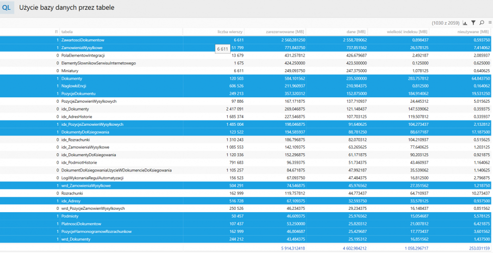The image size is (493, 253).
Task: Deselect the ZawartosciDokumentow row
Action: pyautogui.click(x=246, y=40)
